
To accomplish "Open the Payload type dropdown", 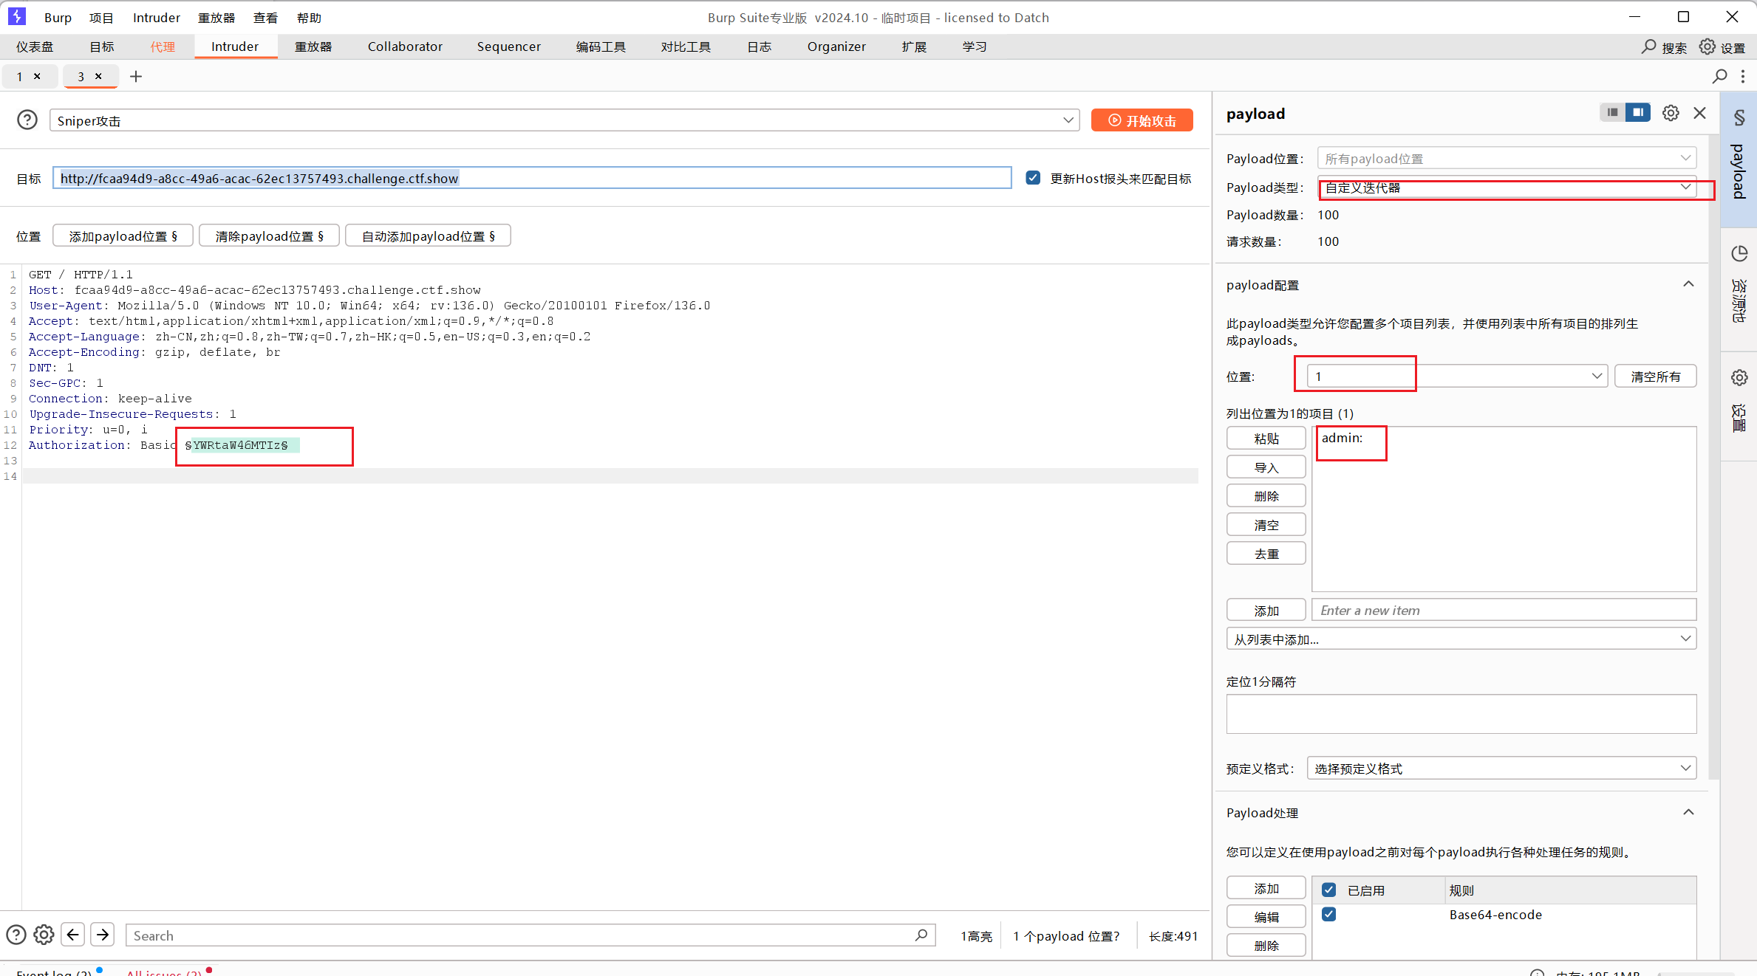I will click(1507, 188).
